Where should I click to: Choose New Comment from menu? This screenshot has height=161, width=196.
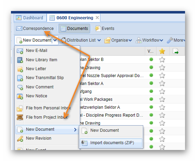(x=47, y=87)
